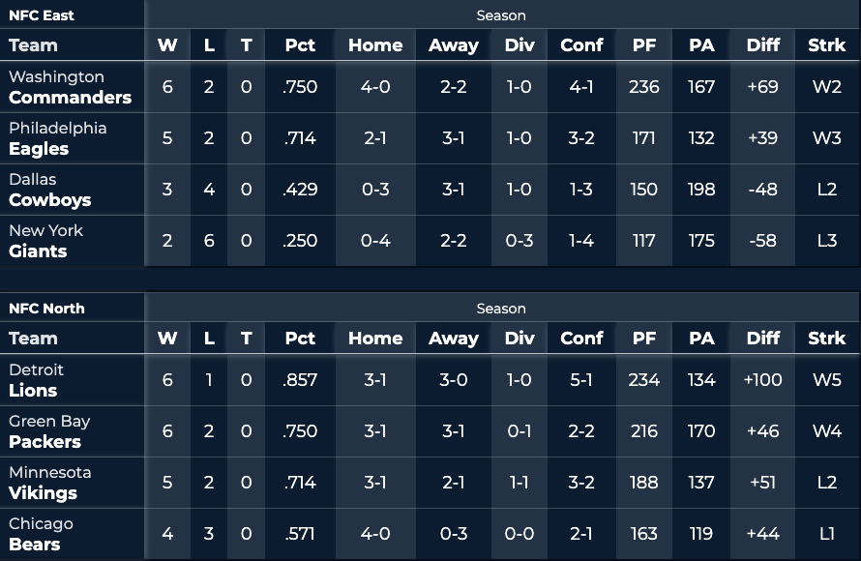The image size is (861, 561).
Task: Open the Washington Commanders team link
Action: click(x=70, y=87)
